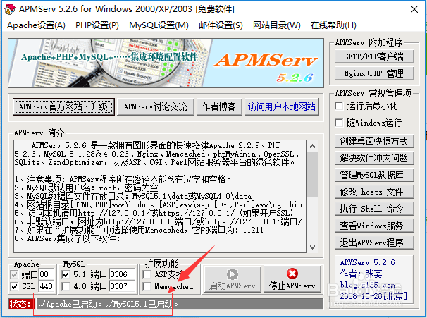Click the red stop icon on 停止APMServ

click(292, 274)
